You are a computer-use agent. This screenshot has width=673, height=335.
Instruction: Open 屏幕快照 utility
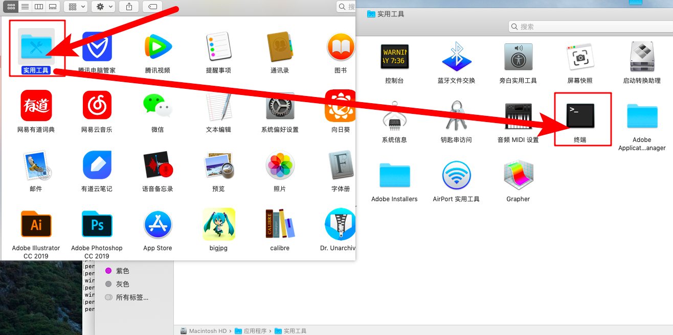pos(580,57)
